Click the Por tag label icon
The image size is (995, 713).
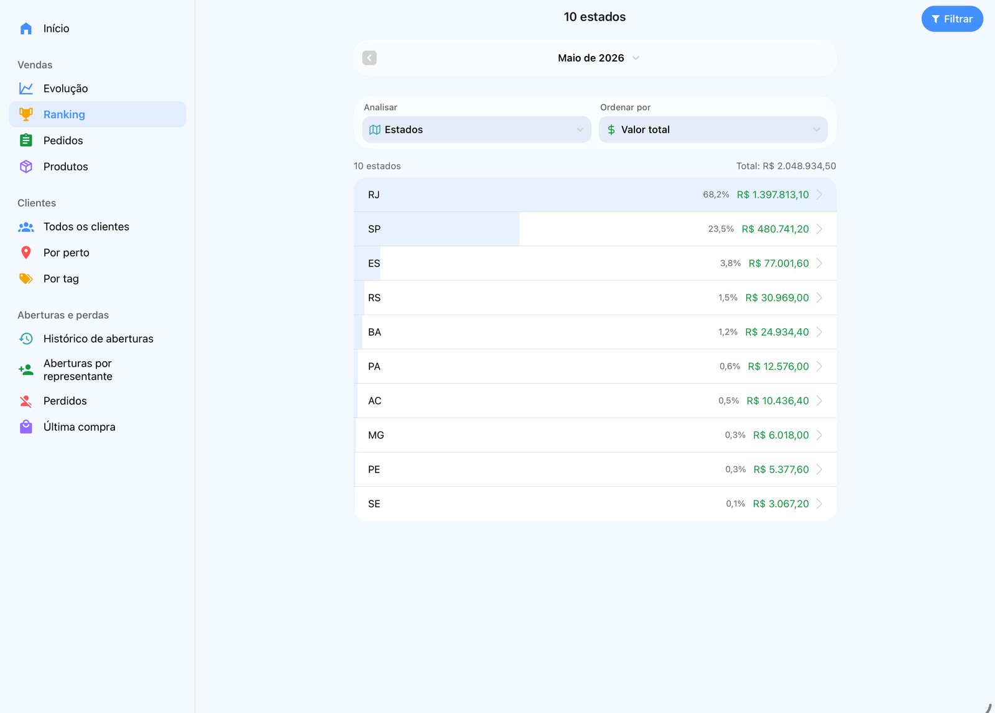click(26, 278)
